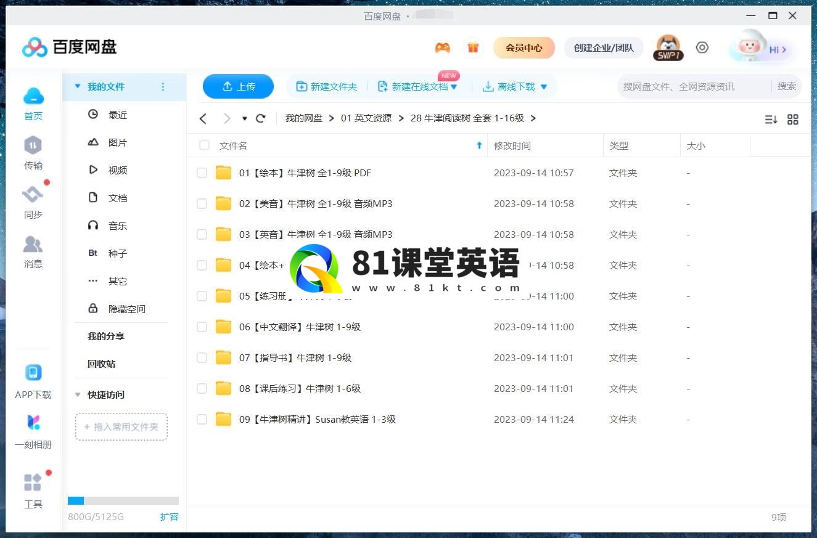Viewport: 817px width, 538px height.
Task: Open 我的分享 in the sidebar
Action: coord(106,336)
